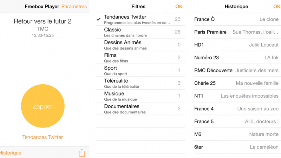281x158 pixels.
Task: Confirm Filtres with the OK button
Action: pyautogui.click(x=179, y=6)
